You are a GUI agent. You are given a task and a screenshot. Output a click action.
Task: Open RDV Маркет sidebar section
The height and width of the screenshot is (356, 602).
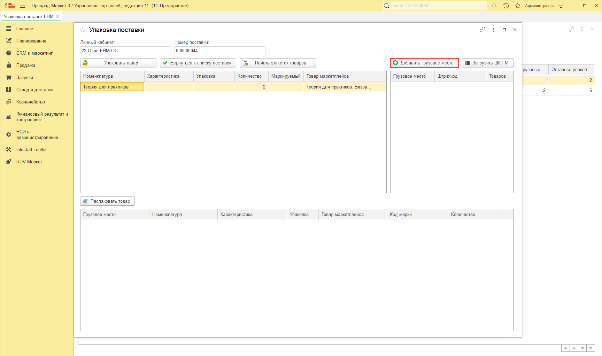[x=29, y=162]
